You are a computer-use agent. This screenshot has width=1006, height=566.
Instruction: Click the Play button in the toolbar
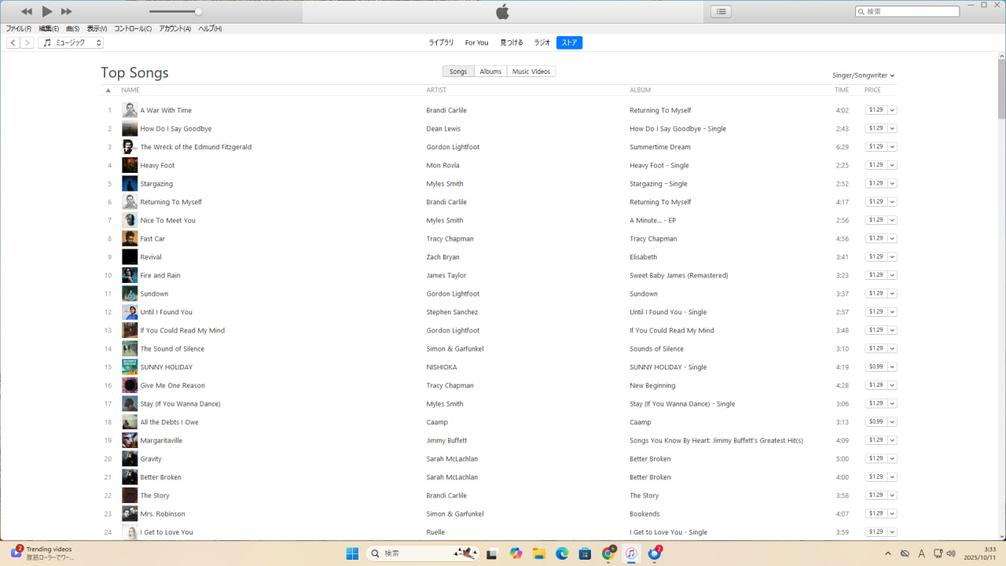(46, 11)
